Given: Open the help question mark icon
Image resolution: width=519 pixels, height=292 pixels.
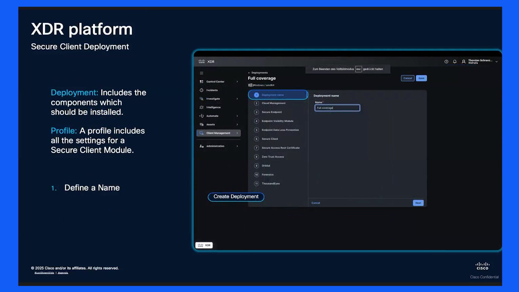Looking at the screenshot, I should click(446, 62).
